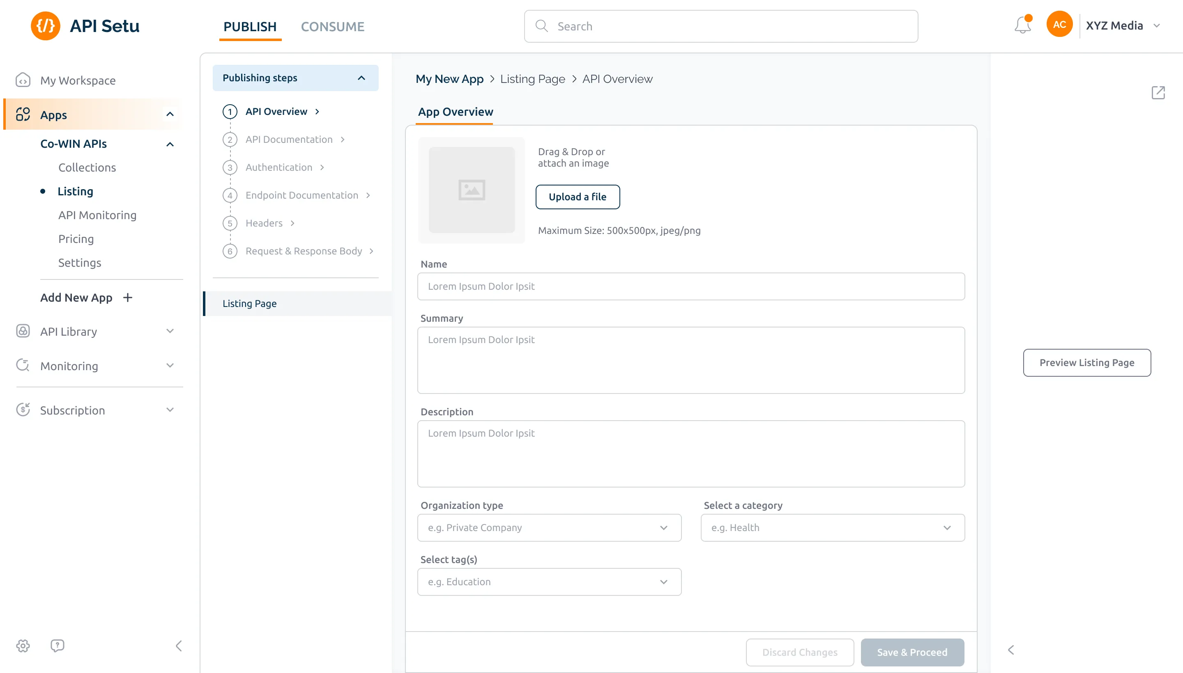The width and height of the screenshot is (1183, 673).
Task: Expand the API Library section
Action: click(x=170, y=331)
